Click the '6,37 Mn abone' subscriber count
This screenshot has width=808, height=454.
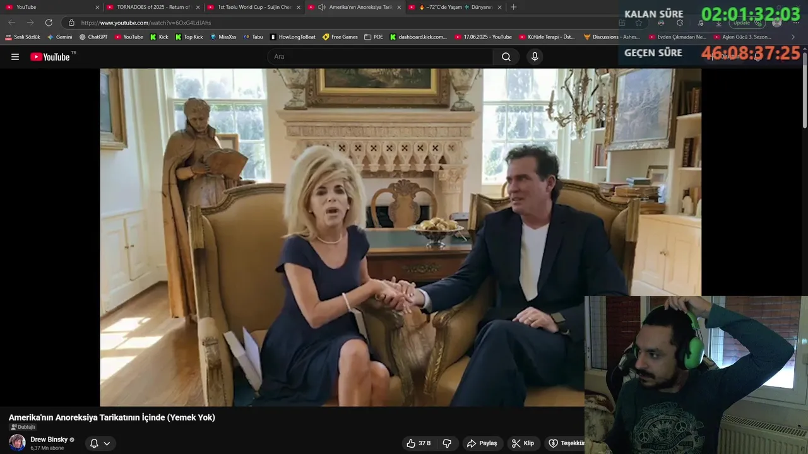(x=47, y=448)
